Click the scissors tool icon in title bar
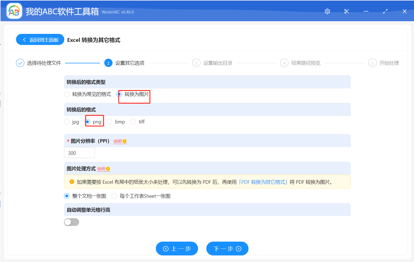 [x=346, y=11]
